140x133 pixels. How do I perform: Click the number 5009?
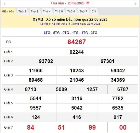click(x=61, y=89)
